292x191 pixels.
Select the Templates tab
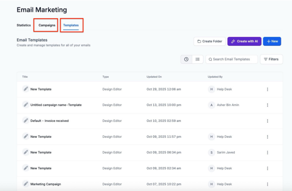coord(71,25)
